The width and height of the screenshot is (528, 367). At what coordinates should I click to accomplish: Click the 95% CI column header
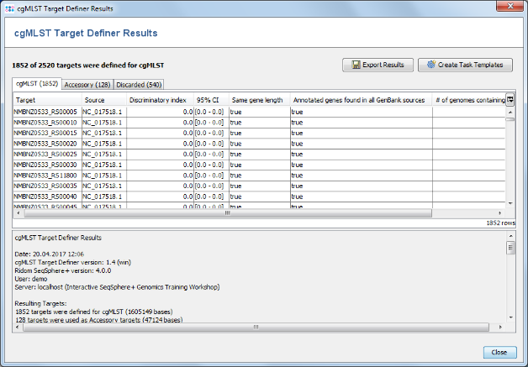pos(212,100)
